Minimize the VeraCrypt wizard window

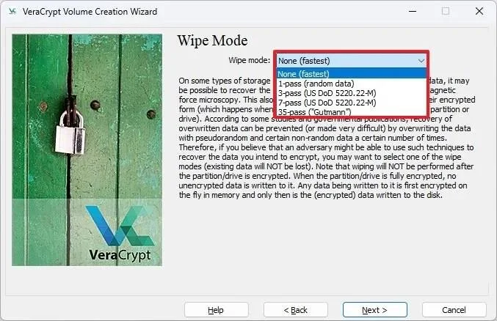click(x=413, y=12)
